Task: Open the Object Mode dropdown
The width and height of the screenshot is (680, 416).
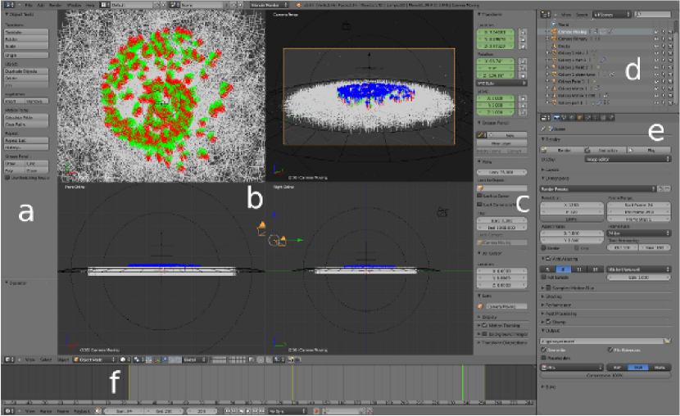Action: click(x=93, y=359)
